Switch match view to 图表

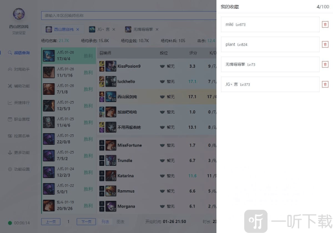(x=120, y=222)
